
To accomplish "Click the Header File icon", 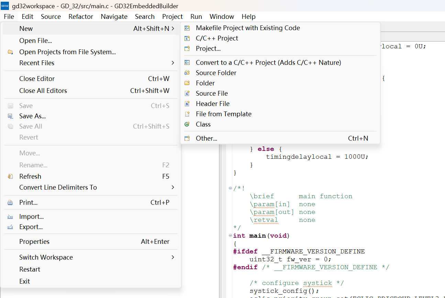I will tap(187, 104).
